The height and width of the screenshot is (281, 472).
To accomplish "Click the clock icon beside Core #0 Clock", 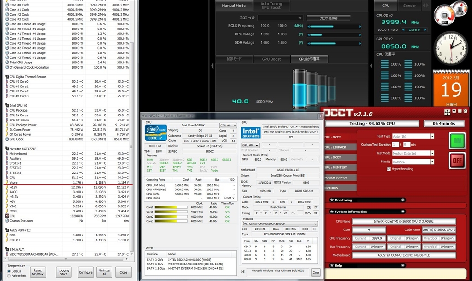I will tap(6, 5).
